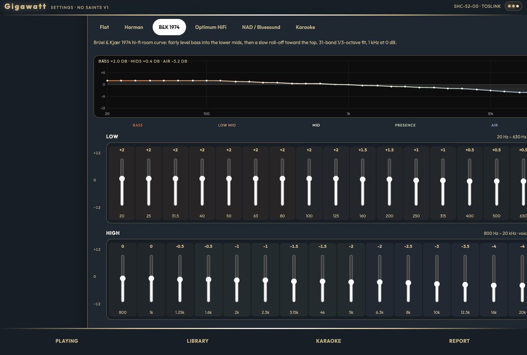Select the NAD / Bluesound preset
Screen dimensions: 527x355
[x=261, y=27]
